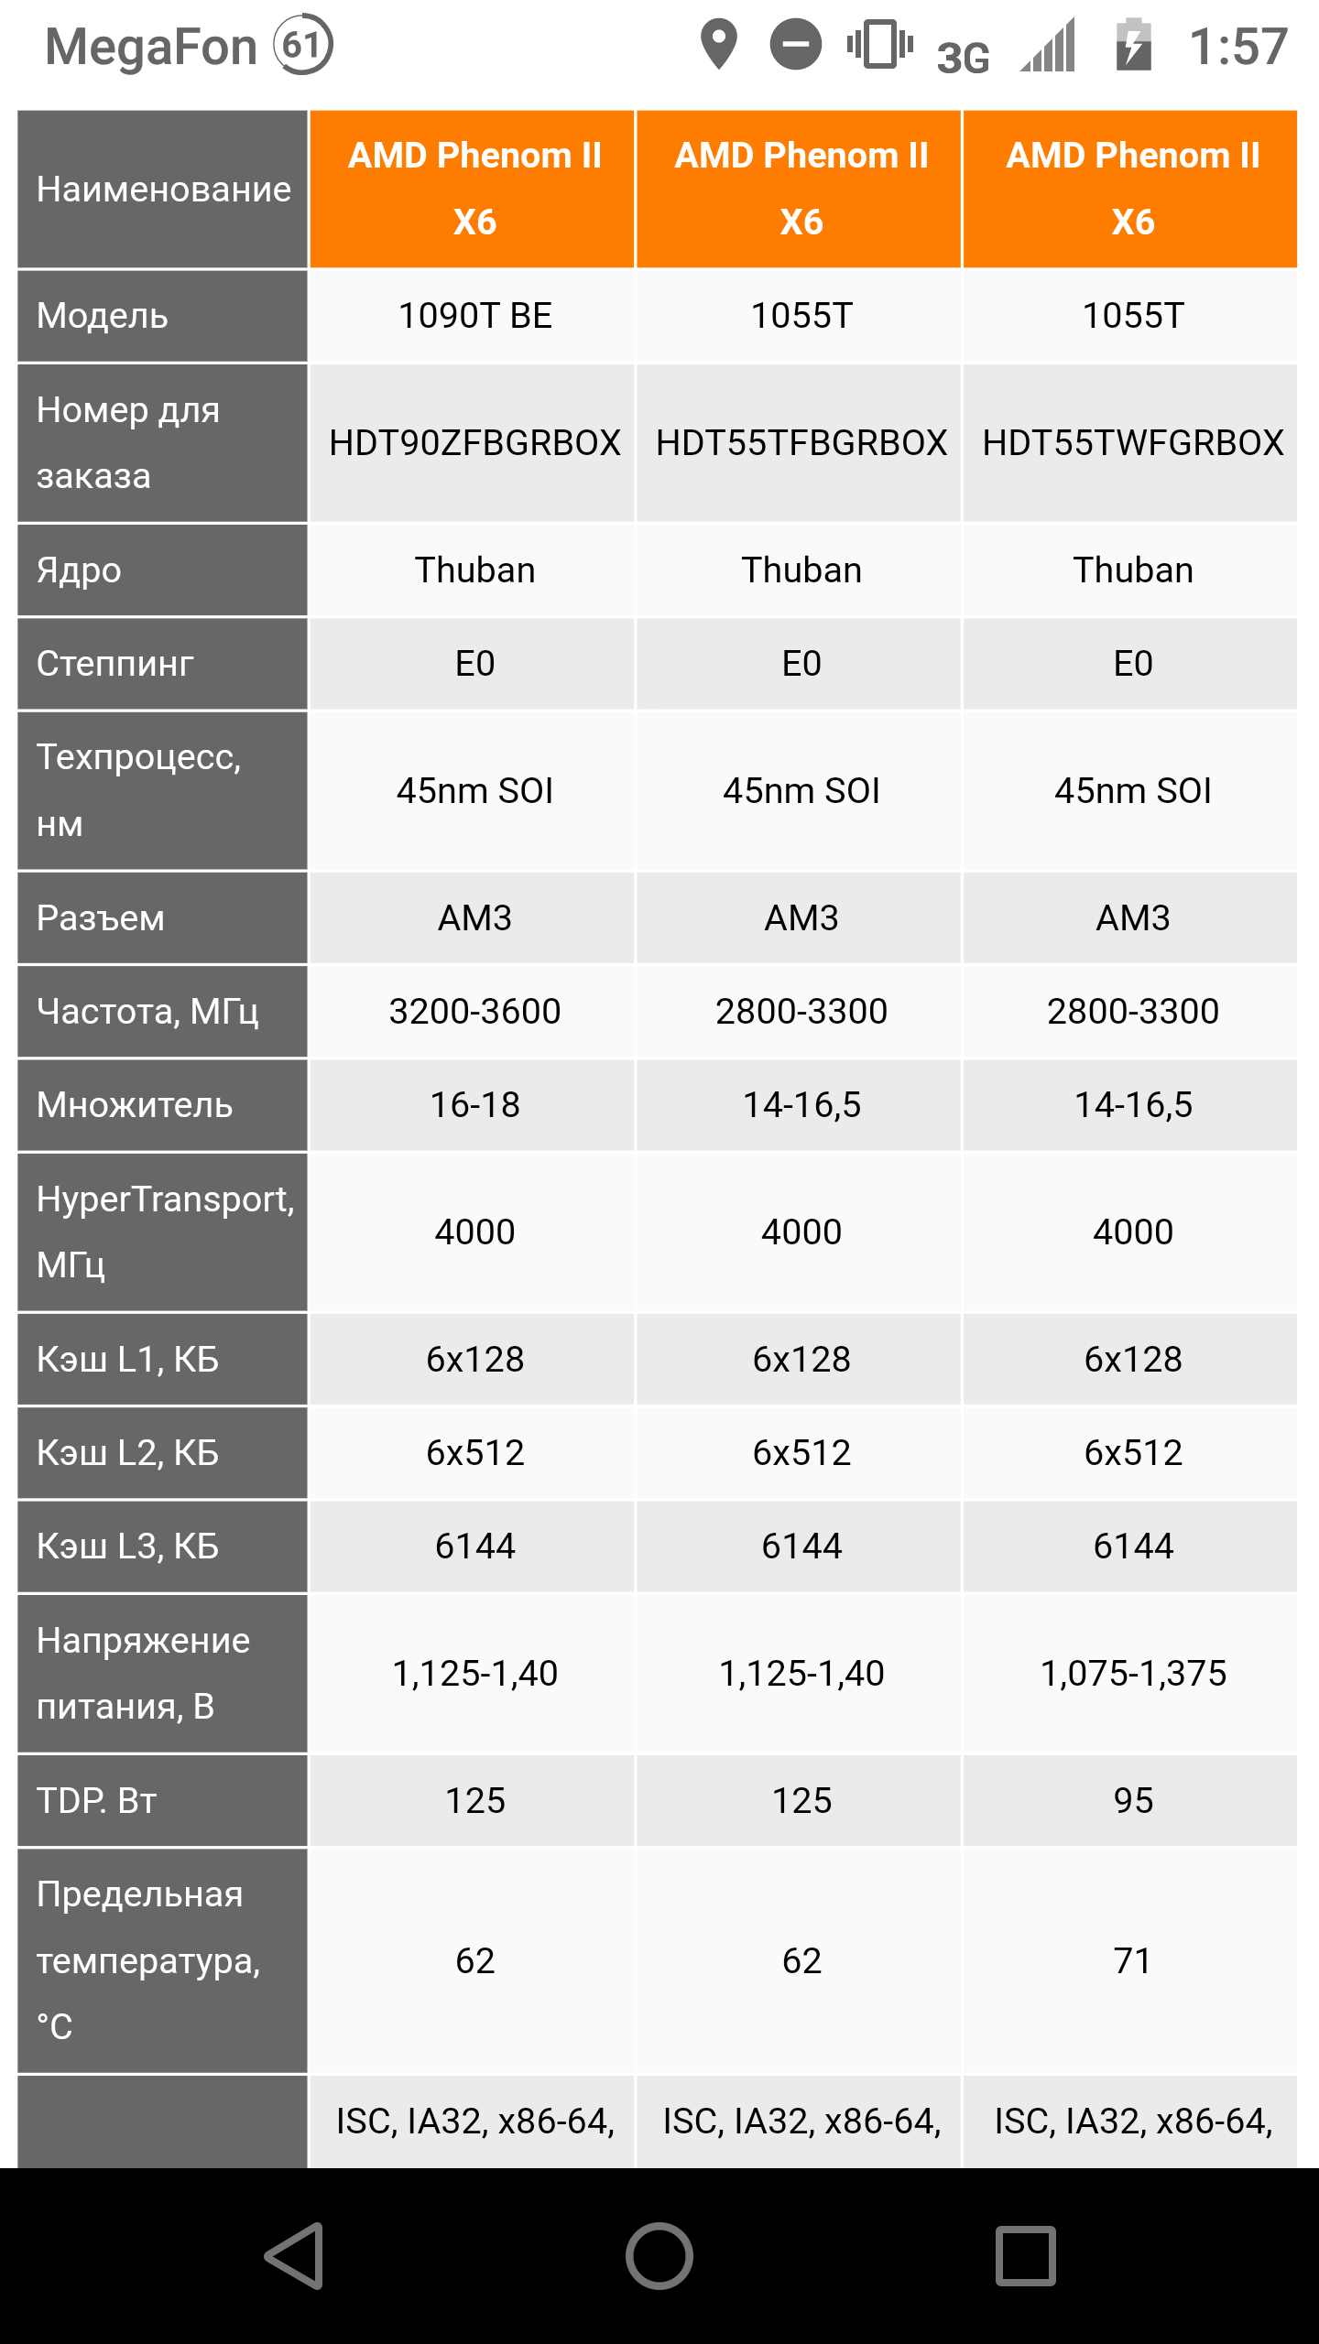Tap the HyperTransport, МГц row label
This screenshot has width=1319, height=2344.
tap(163, 1232)
